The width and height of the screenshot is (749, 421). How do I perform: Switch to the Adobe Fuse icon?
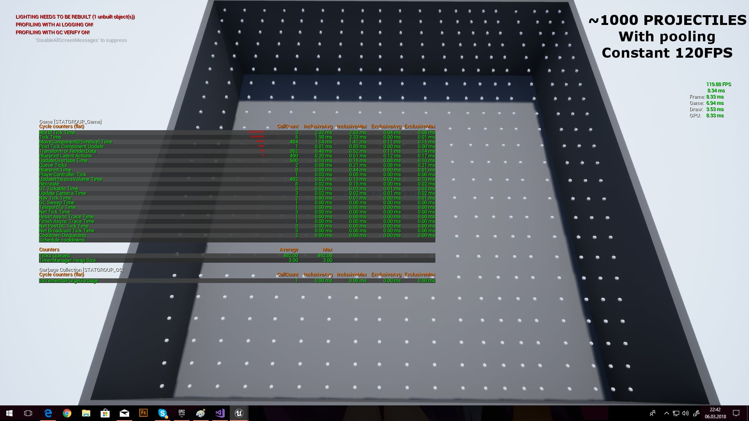click(144, 413)
